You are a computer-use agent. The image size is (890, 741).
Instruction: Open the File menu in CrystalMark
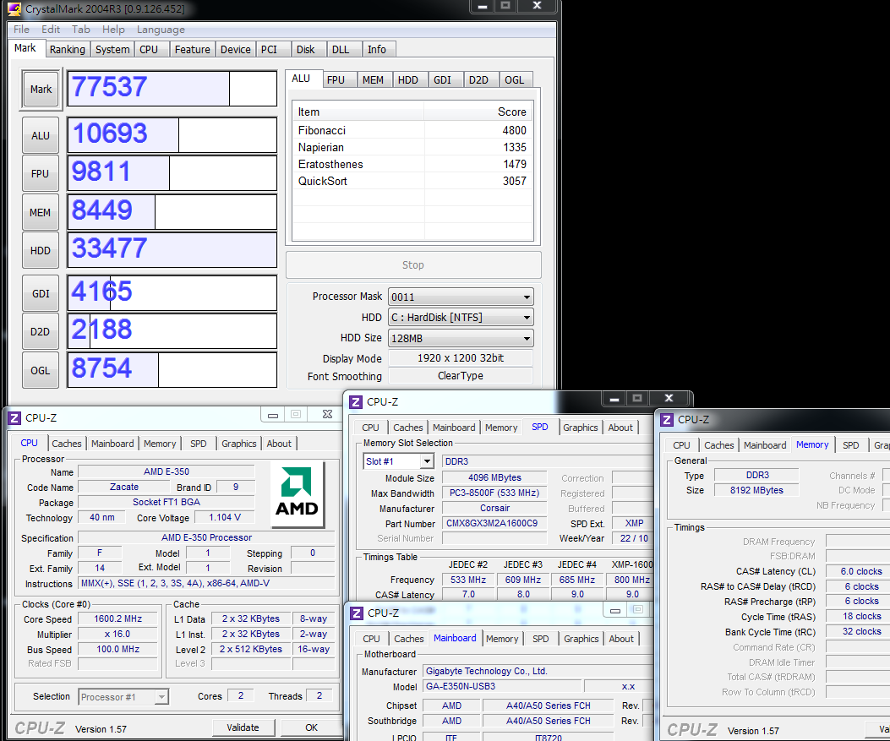pos(22,30)
